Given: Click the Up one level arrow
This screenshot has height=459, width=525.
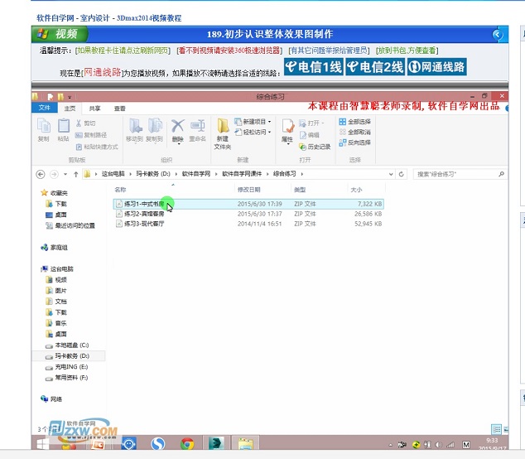Looking at the screenshot, I should (x=76, y=174).
